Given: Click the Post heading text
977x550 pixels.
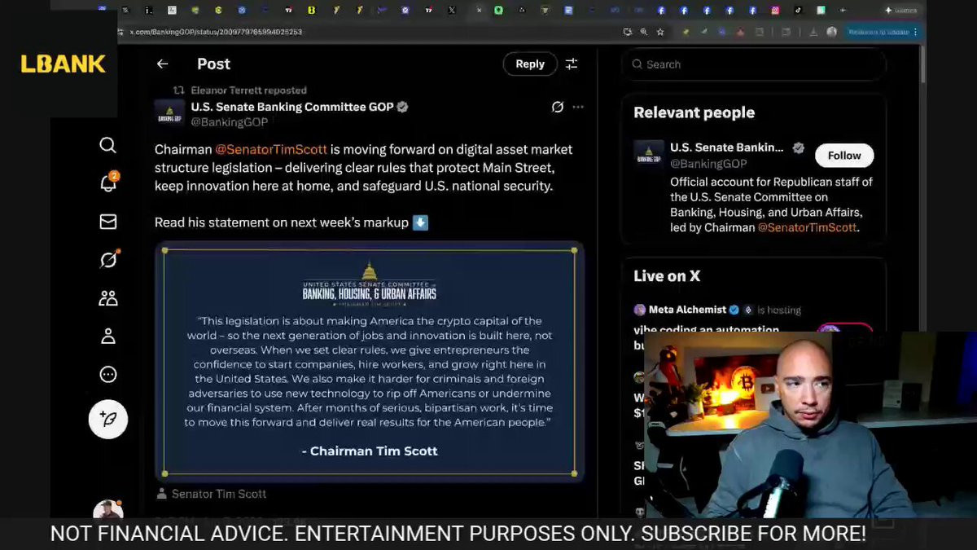Looking at the screenshot, I should pos(213,64).
